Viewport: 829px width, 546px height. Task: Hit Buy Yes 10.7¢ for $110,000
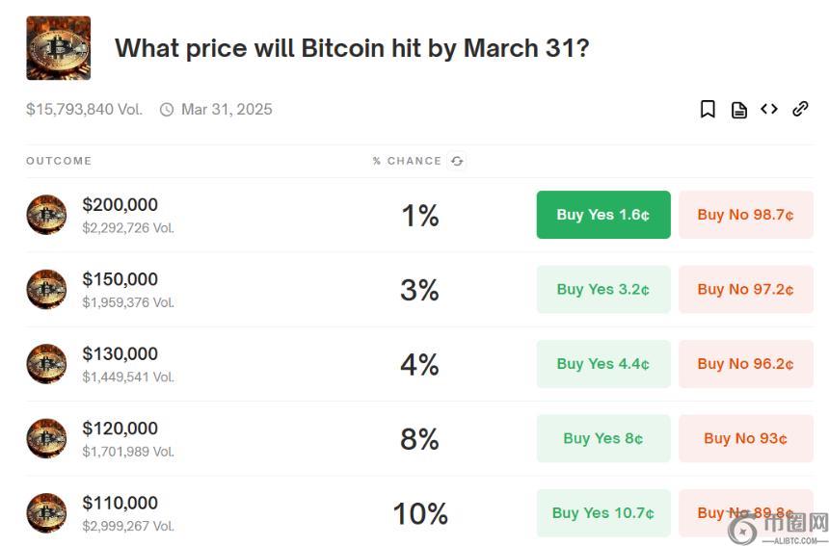click(603, 513)
